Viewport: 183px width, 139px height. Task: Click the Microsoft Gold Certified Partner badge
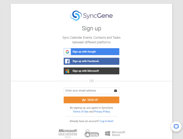coord(68,133)
